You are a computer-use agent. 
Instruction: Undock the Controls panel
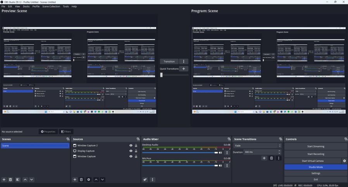(x=346, y=139)
